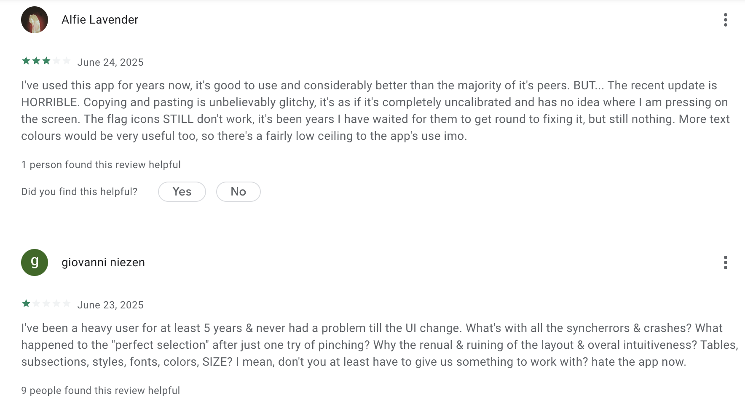This screenshot has width=745, height=407.
Task: Click Alfie Lavender's profile avatar
Action: pos(35,20)
